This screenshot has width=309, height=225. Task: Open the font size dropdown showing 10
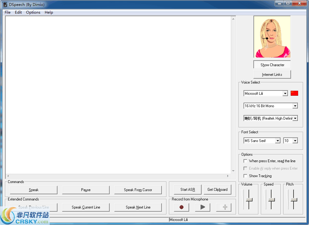[296, 140]
